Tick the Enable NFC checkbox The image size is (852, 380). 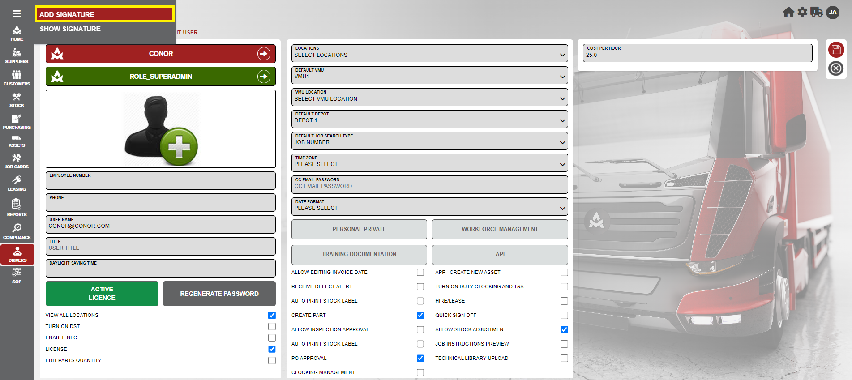(272, 337)
